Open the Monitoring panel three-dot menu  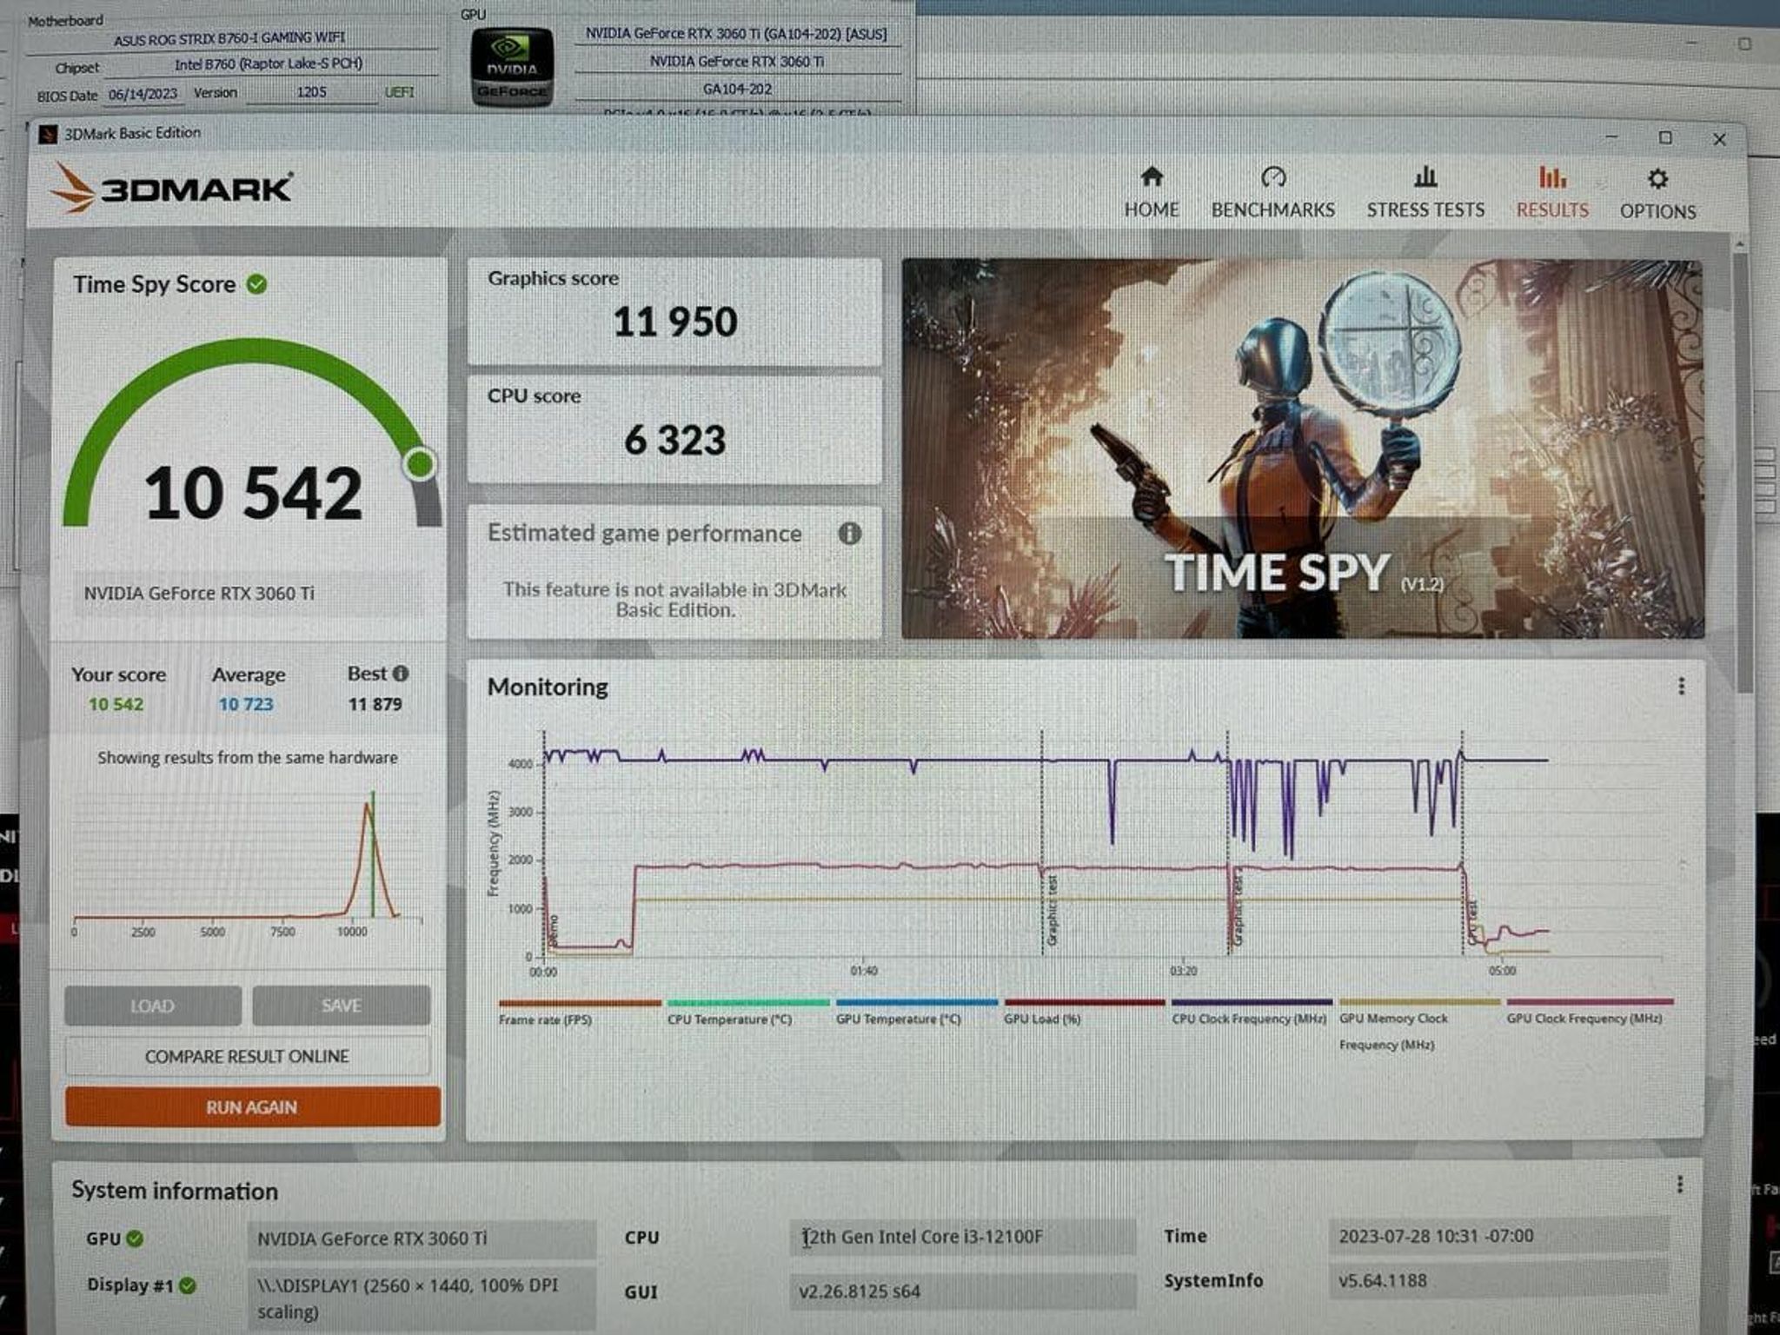point(1681,687)
